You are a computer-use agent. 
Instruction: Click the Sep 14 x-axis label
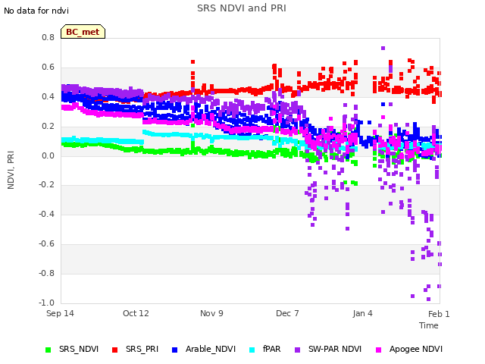click(x=60, y=313)
